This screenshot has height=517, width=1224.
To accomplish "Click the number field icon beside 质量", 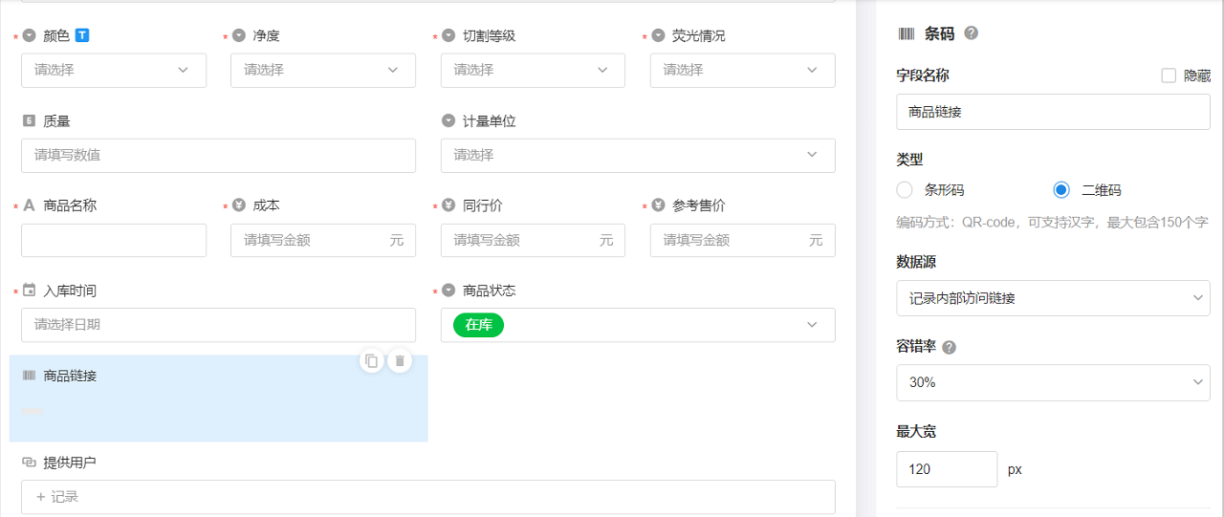I will click(x=29, y=120).
